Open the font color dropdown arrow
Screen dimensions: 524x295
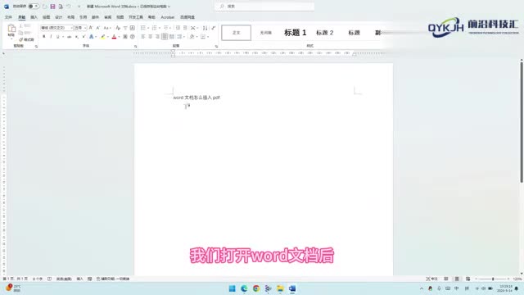pyautogui.click(x=119, y=36)
